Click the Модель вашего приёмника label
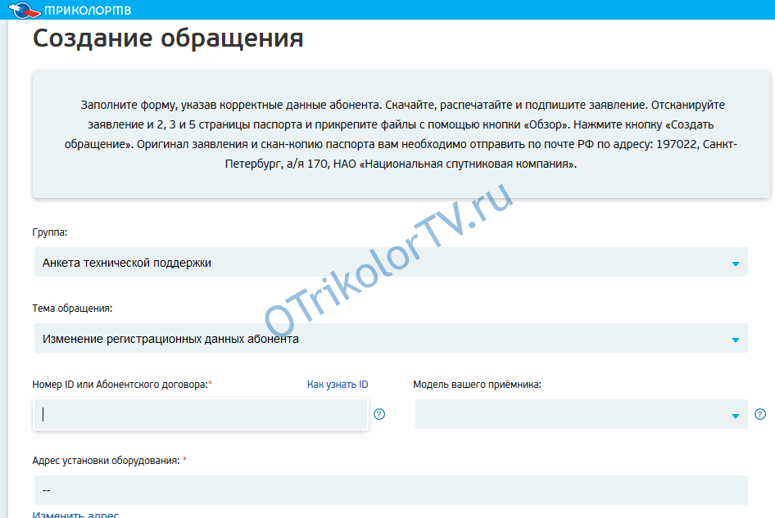 477,385
